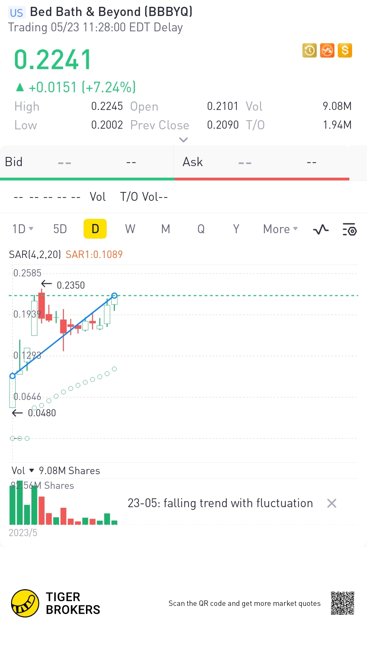This screenshot has height=660, width=367.
Task: Tap the US market badge
Action: click(x=16, y=13)
